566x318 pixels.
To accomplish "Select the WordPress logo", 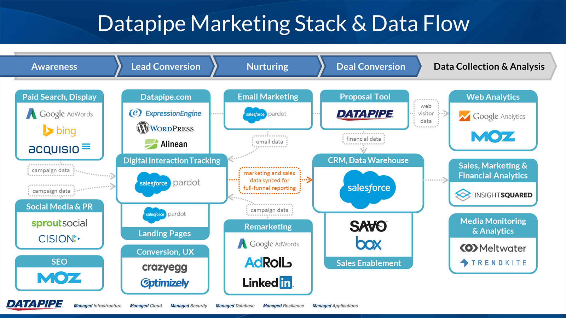I will click(x=165, y=128).
